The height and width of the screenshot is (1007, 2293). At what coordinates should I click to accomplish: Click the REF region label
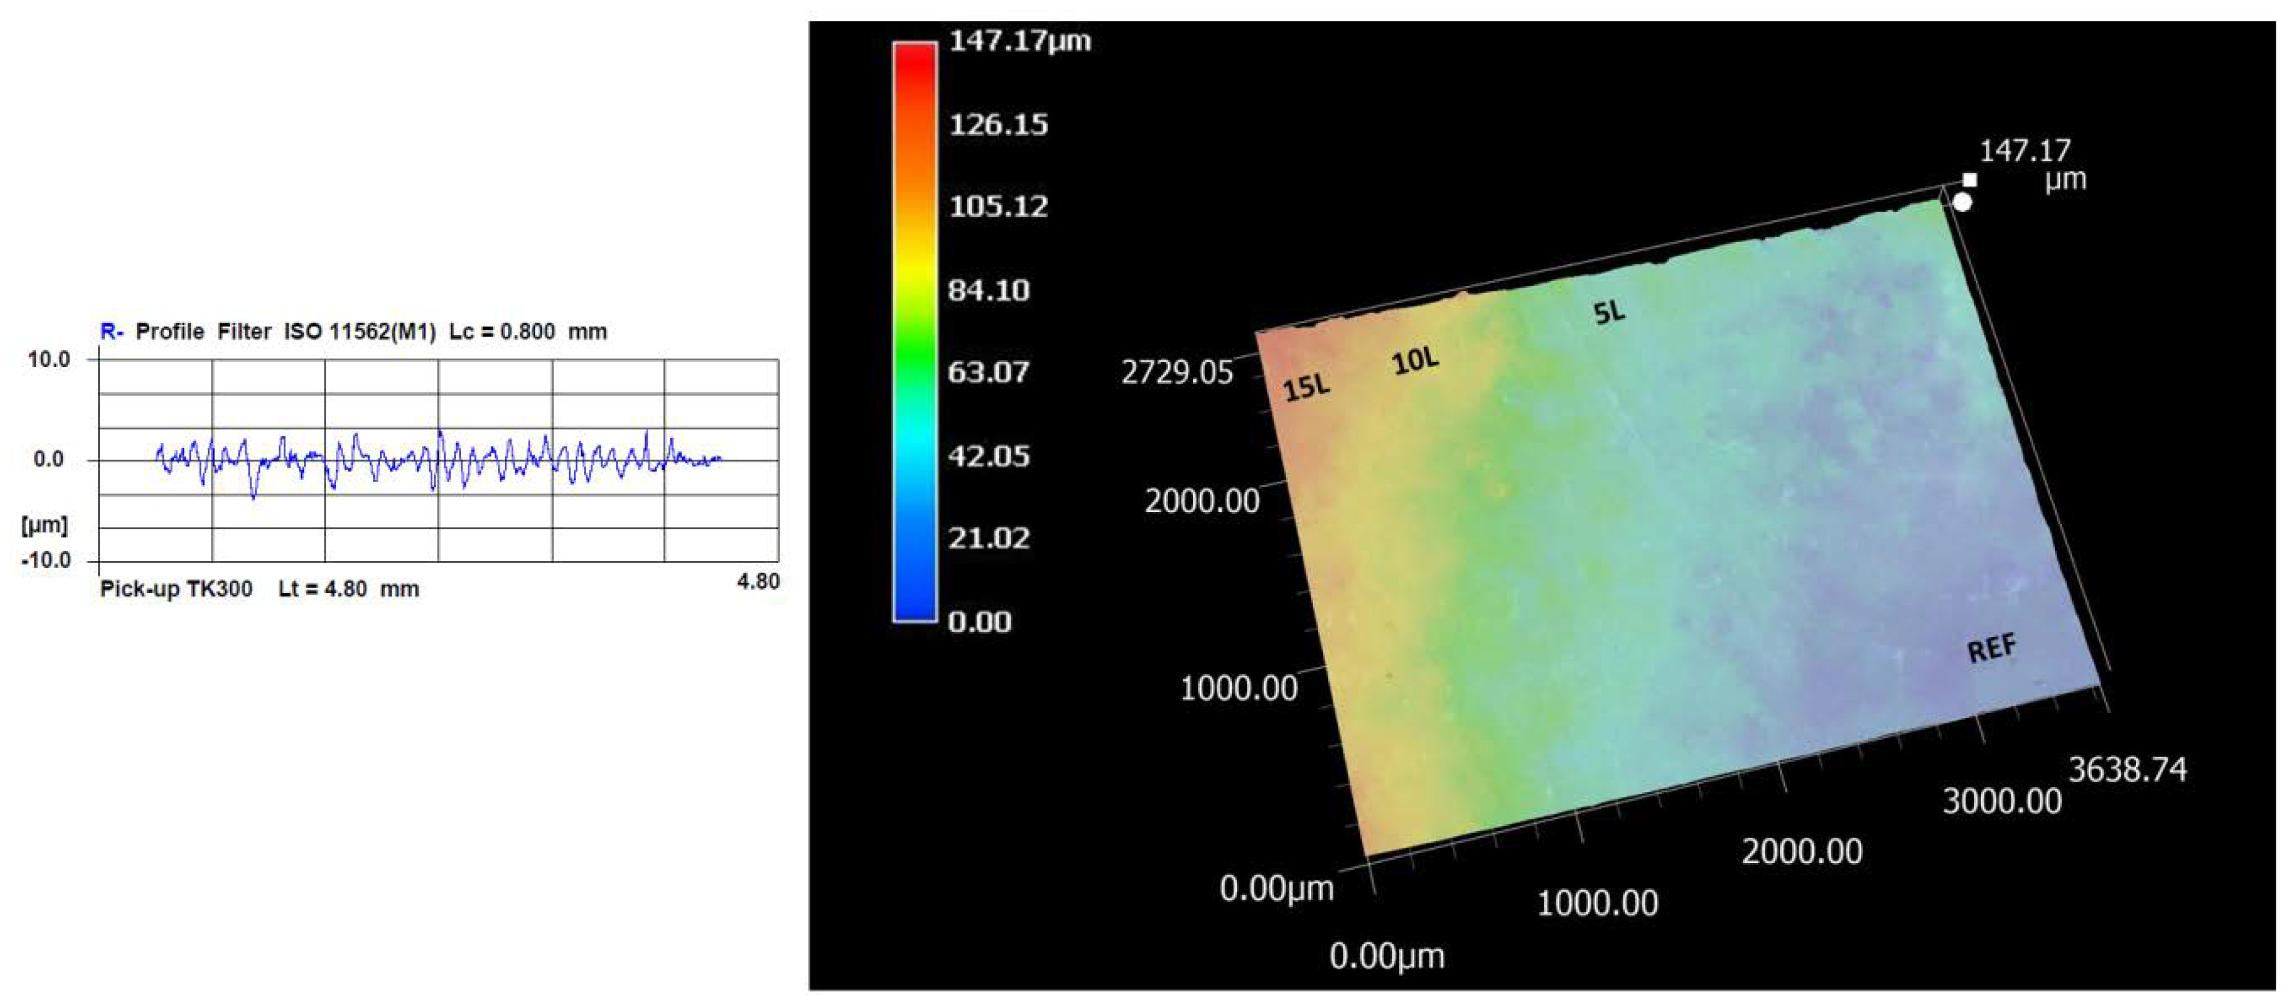click(1991, 648)
